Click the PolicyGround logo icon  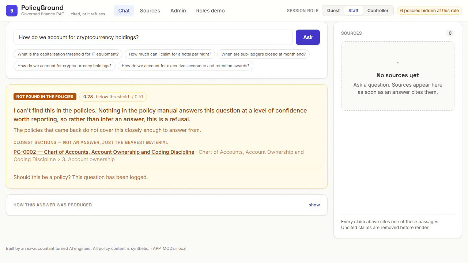point(12,11)
